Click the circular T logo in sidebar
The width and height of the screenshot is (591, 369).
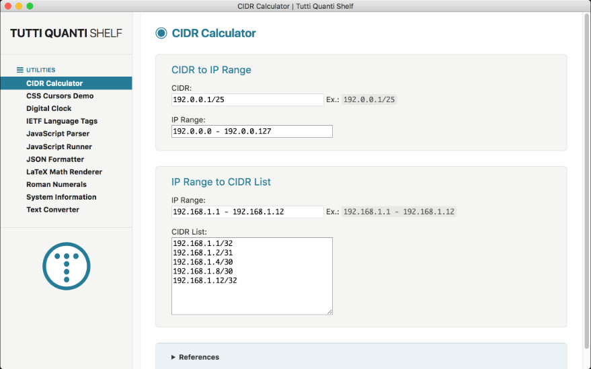[x=67, y=266]
